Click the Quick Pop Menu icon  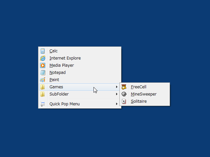coord(43,104)
